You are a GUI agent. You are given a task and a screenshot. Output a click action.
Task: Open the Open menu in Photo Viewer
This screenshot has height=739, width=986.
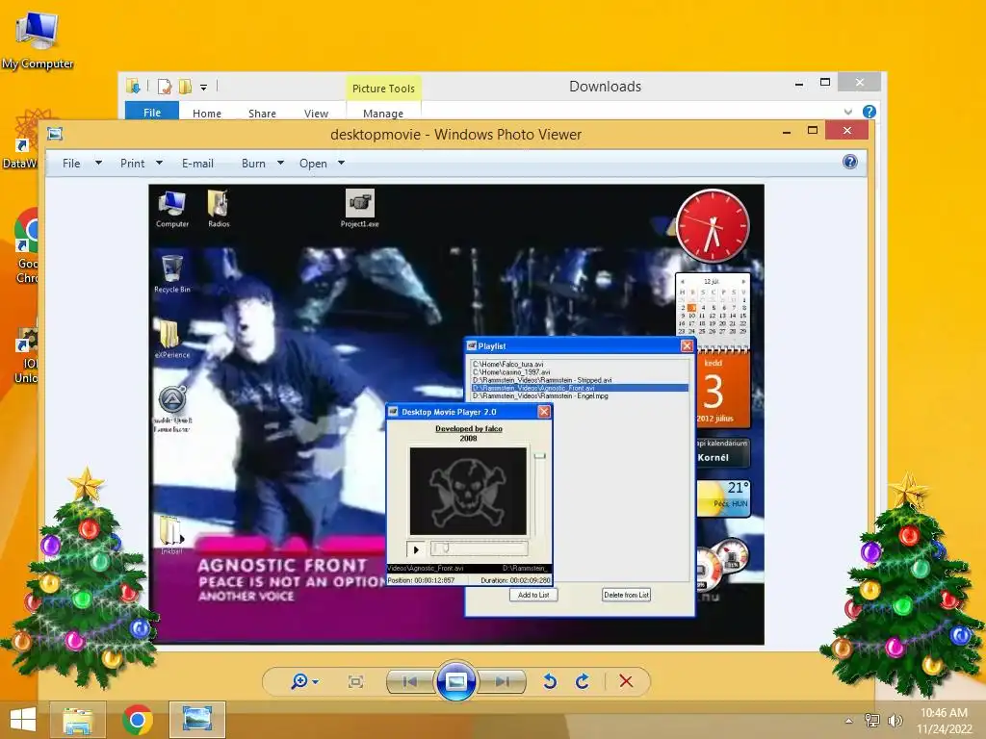coord(313,164)
